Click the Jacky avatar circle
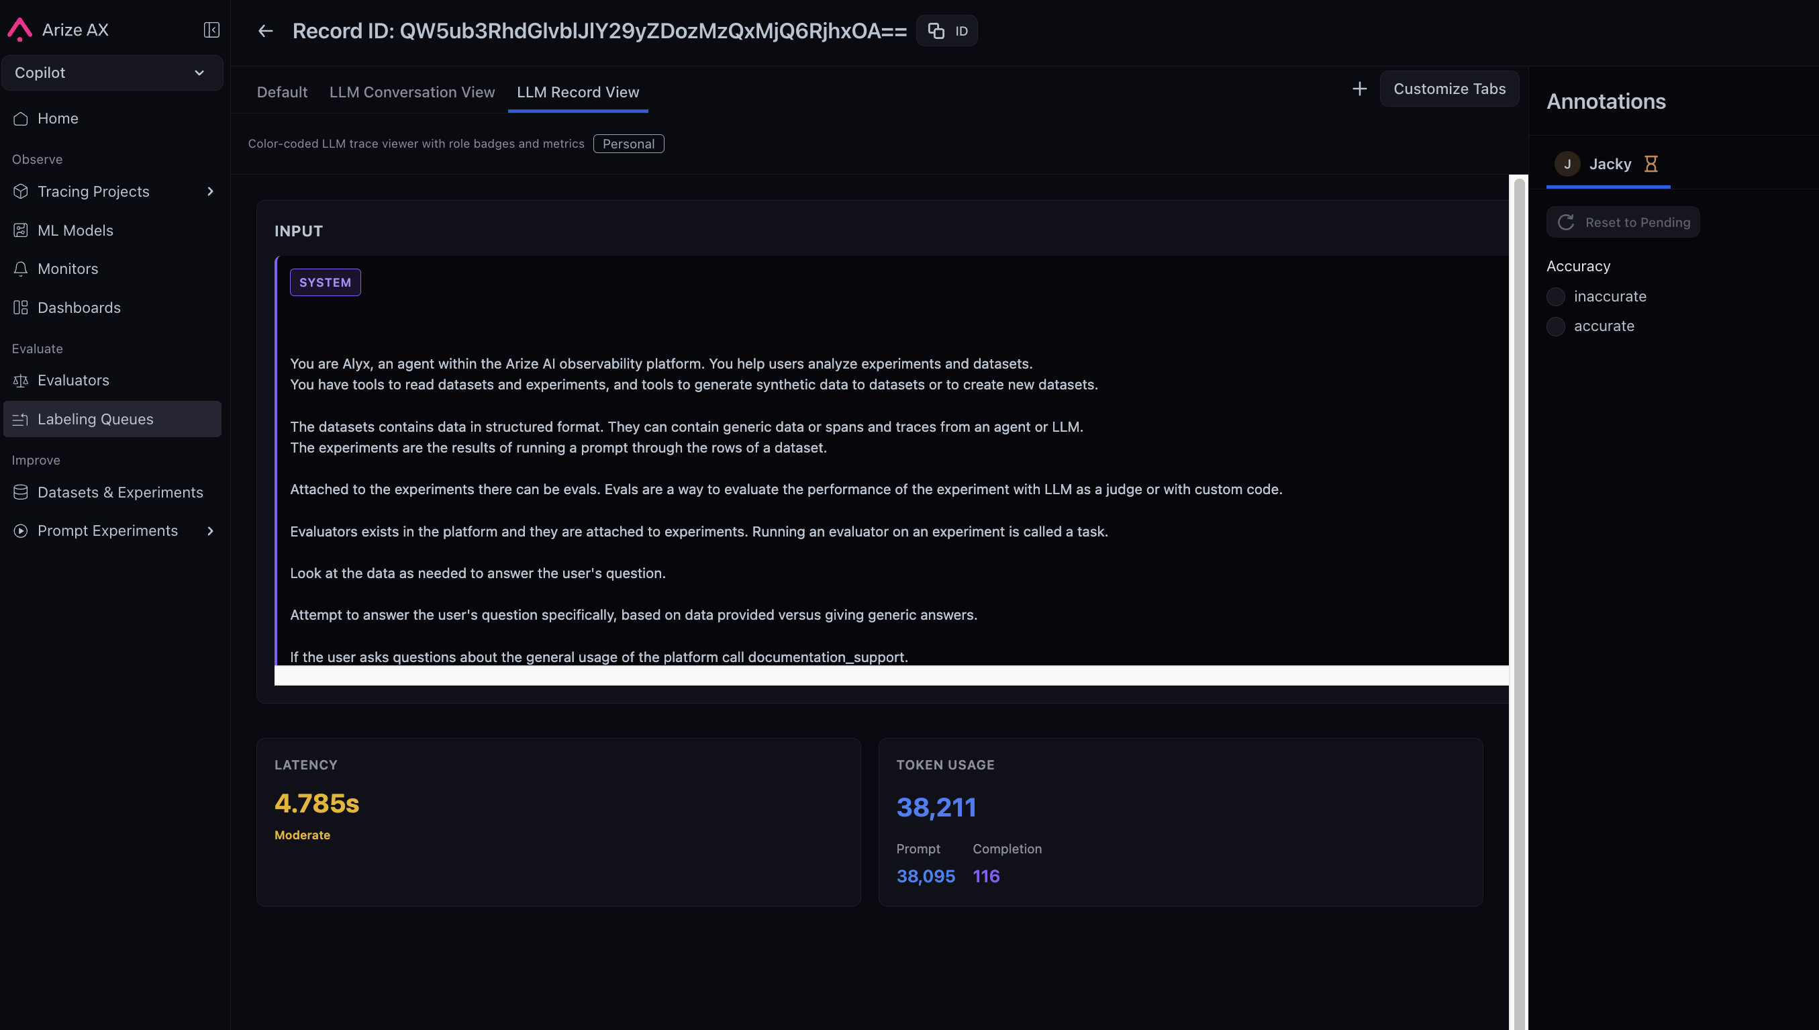The width and height of the screenshot is (1819, 1030). point(1567,164)
